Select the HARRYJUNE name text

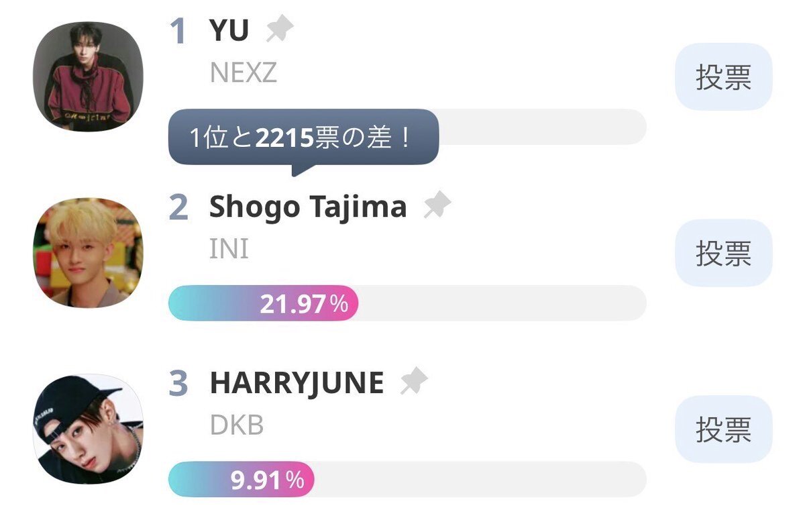pyautogui.click(x=297, y=384)
